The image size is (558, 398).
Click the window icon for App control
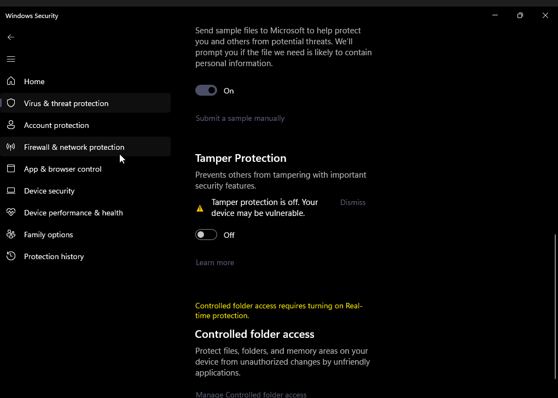pyautogui.click(x=11, y=168)
